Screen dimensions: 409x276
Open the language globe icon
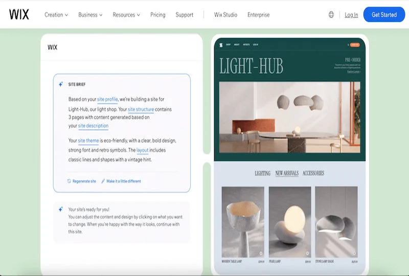(331, 15)
